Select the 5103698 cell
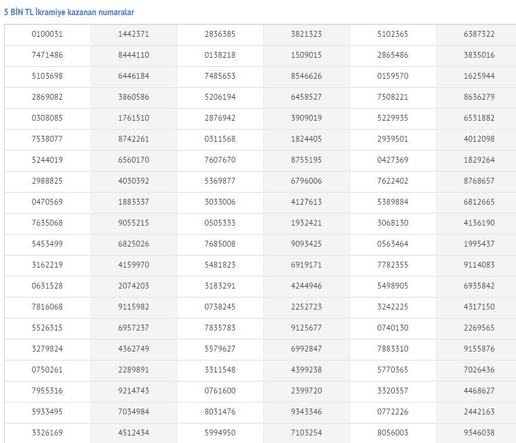 [47, 76]
